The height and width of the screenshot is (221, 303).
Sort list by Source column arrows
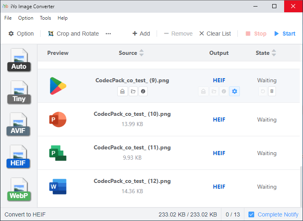tap(141, 53)
